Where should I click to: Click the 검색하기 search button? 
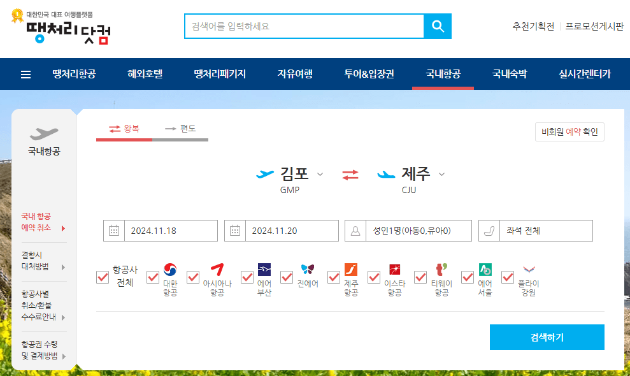(x=547, y=337)
